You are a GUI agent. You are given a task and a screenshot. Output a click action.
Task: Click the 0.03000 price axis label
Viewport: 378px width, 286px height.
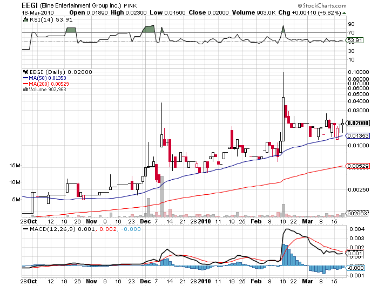click(359, 110)
